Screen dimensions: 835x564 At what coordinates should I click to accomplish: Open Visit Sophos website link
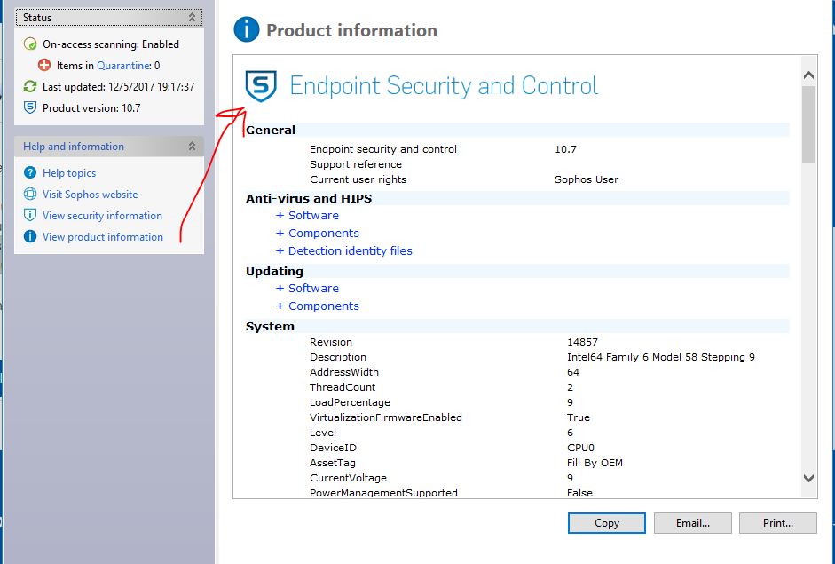pyautogui.click(x=90, y=194)
